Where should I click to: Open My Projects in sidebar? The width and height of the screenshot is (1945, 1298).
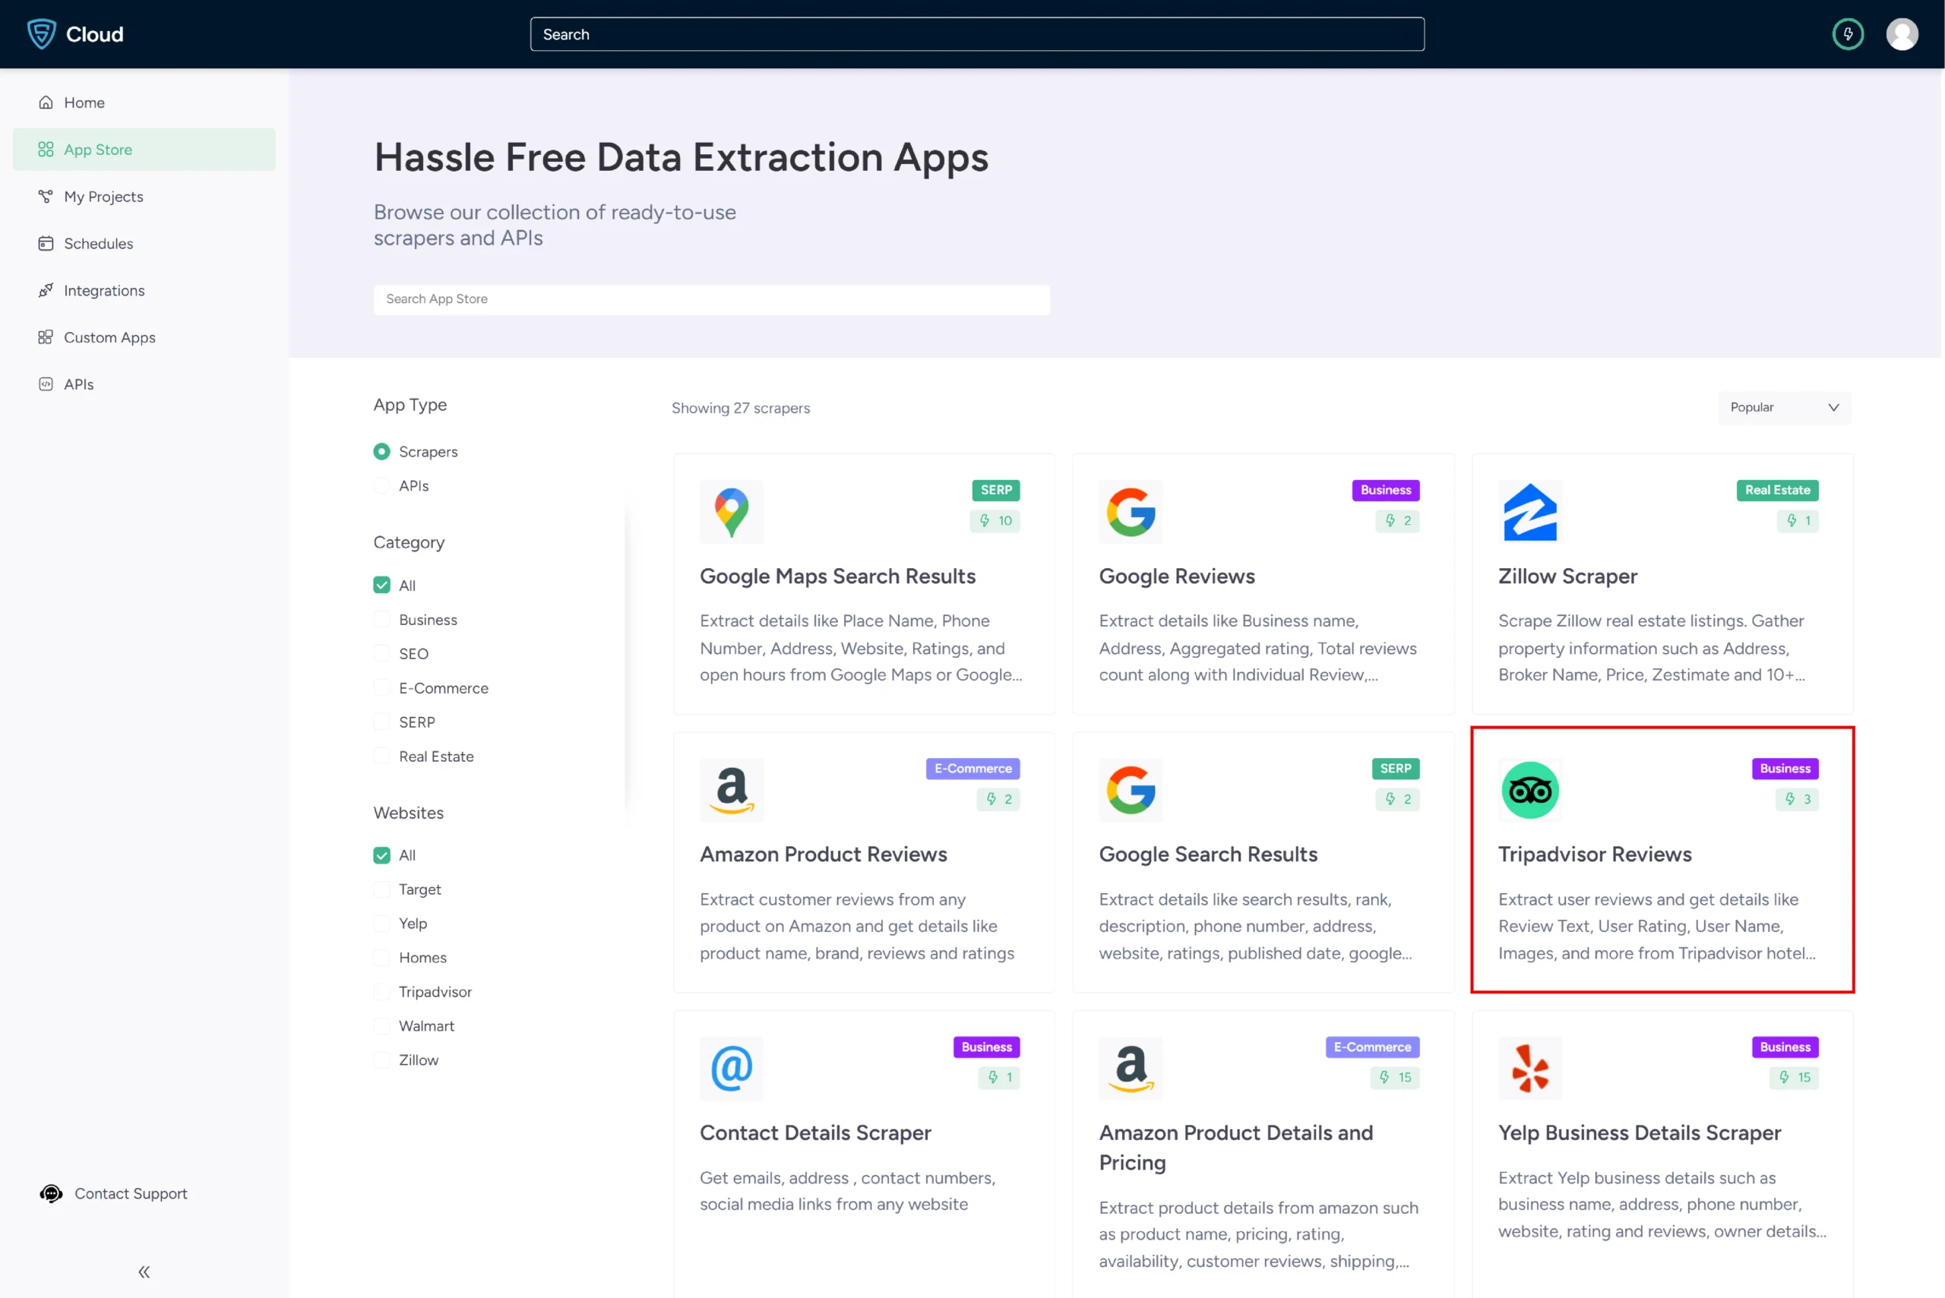tap(144, 196)
